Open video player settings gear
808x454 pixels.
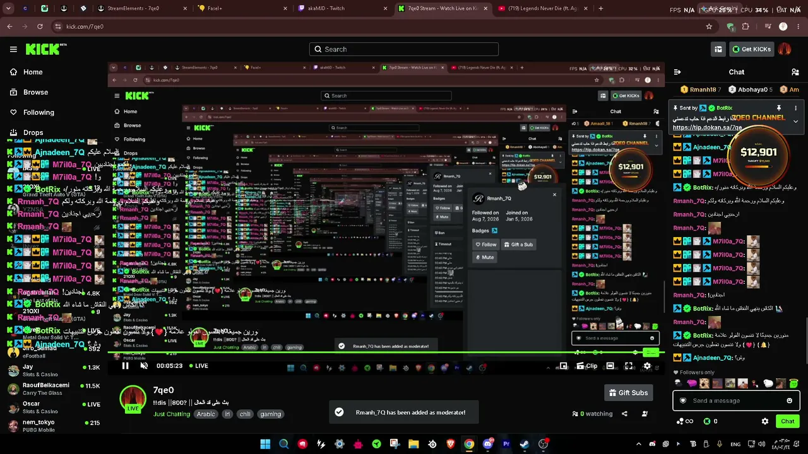[x=647, y=366]
